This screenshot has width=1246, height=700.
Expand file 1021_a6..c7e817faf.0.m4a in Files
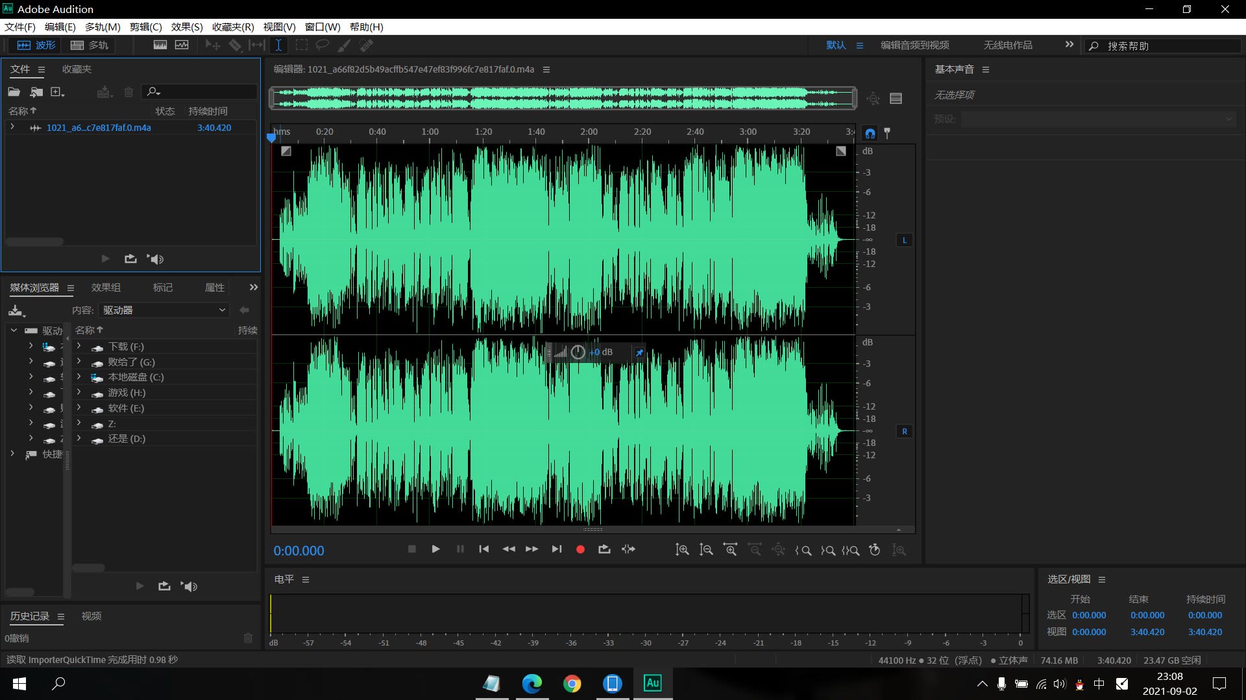12,127
